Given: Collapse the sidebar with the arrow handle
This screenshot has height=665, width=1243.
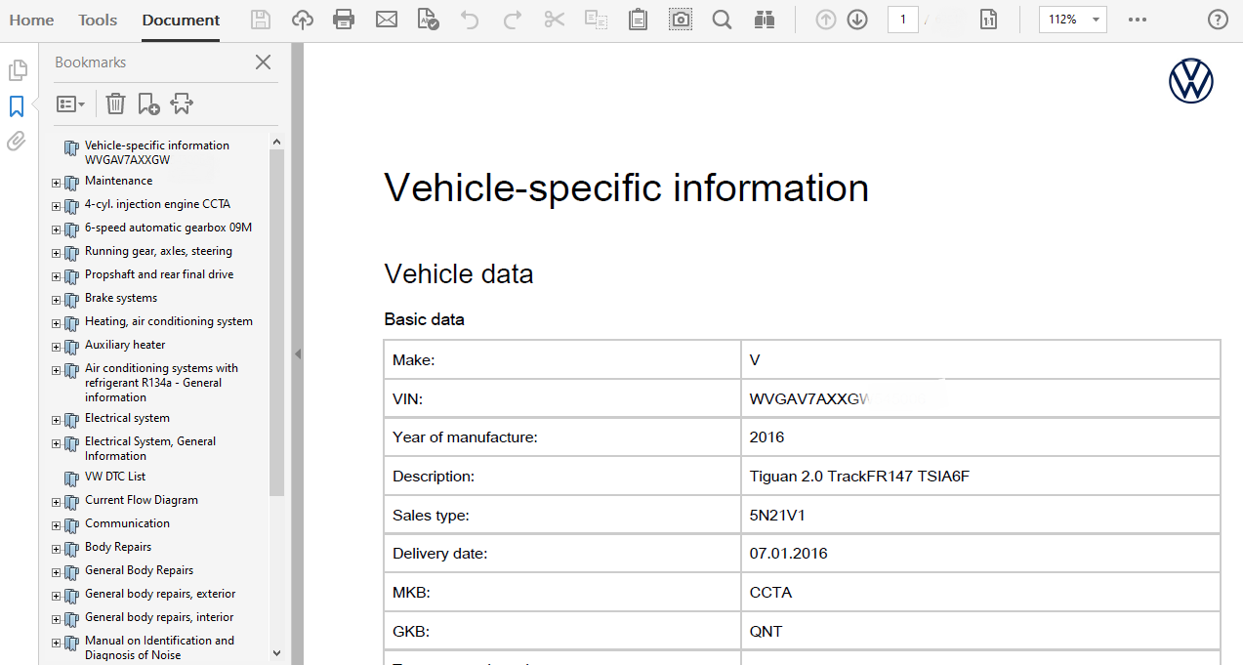Looking at the screenshot, I should tap(298, 354).
